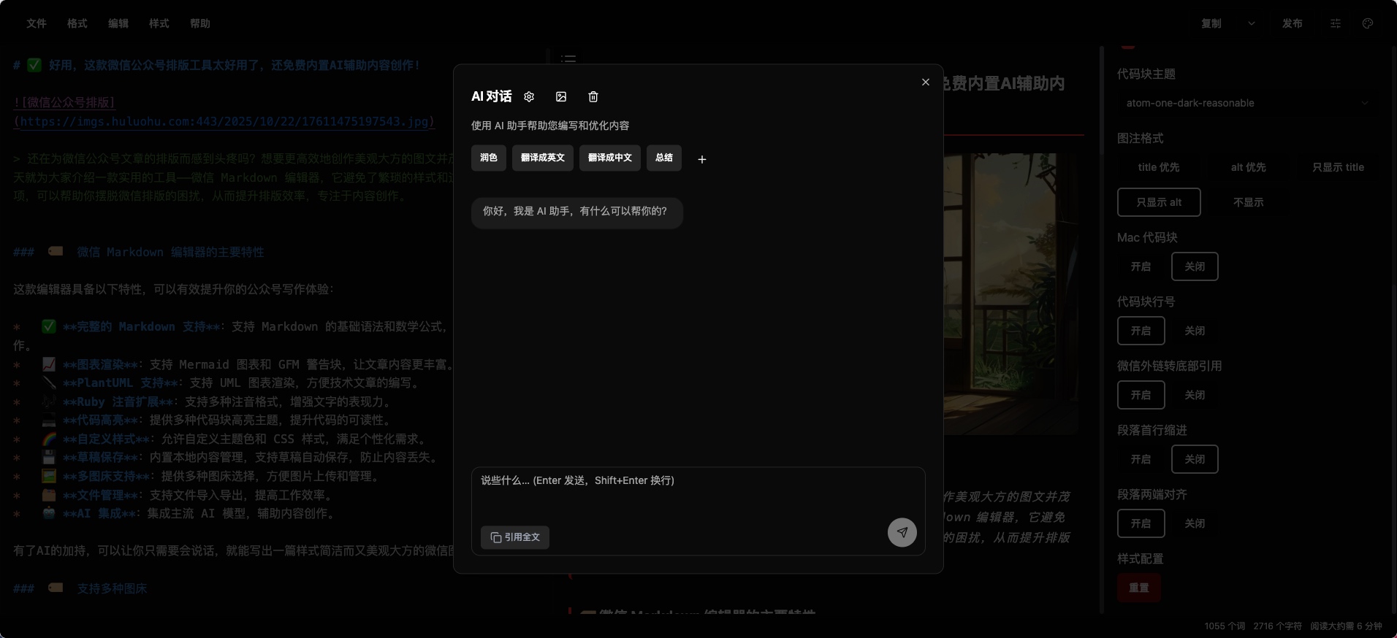Open the 样式 menu
The image size is (1397, 638).
pos(159,23)
